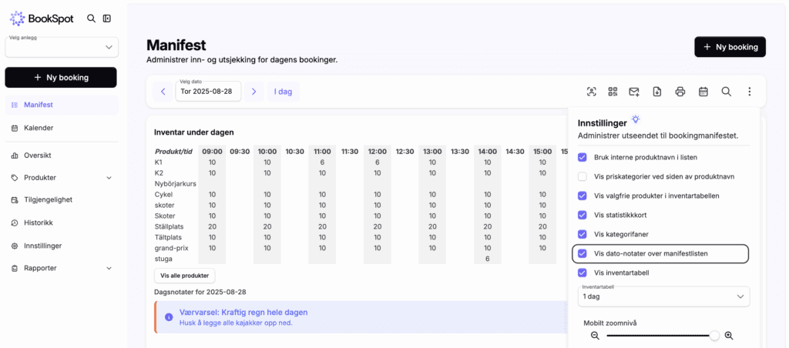The image size is (789, 348).
Task: Expand the Produkter menu section
Action: (62, 178)
